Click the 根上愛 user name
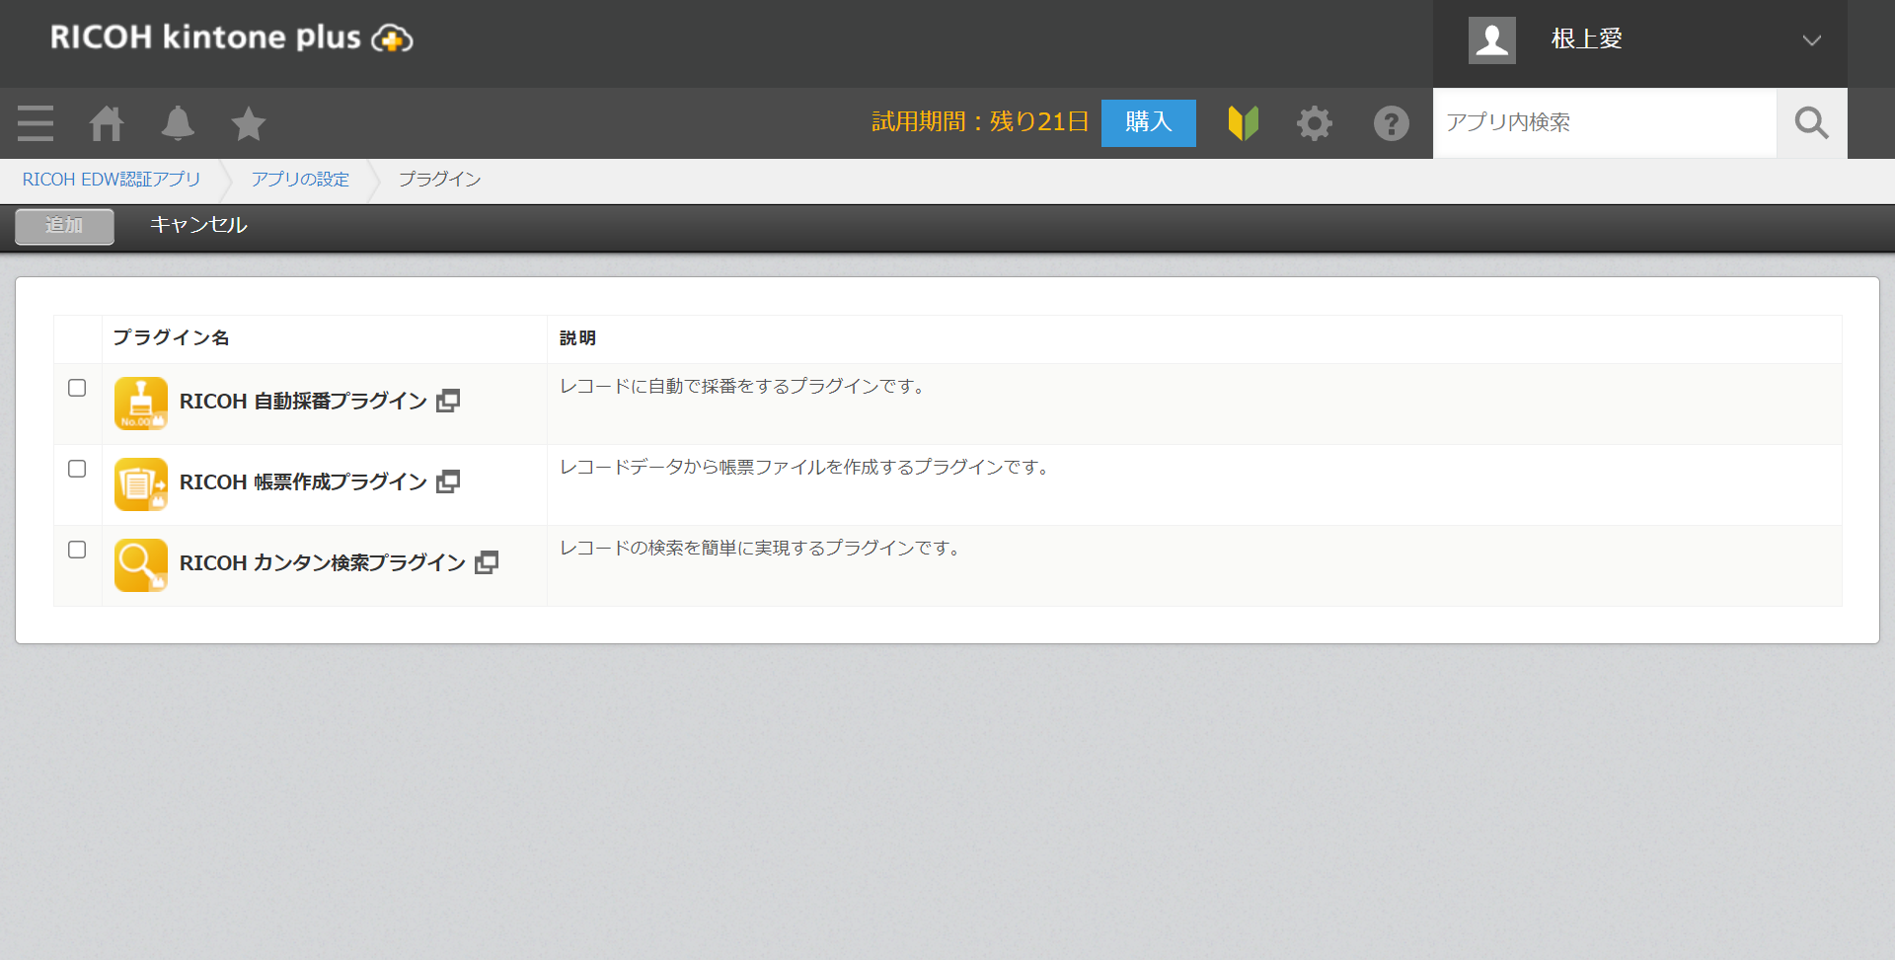The image size is (1895, 960). click(1587, 39)
